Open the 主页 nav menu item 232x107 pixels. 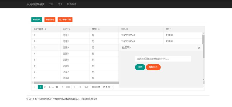51,4
